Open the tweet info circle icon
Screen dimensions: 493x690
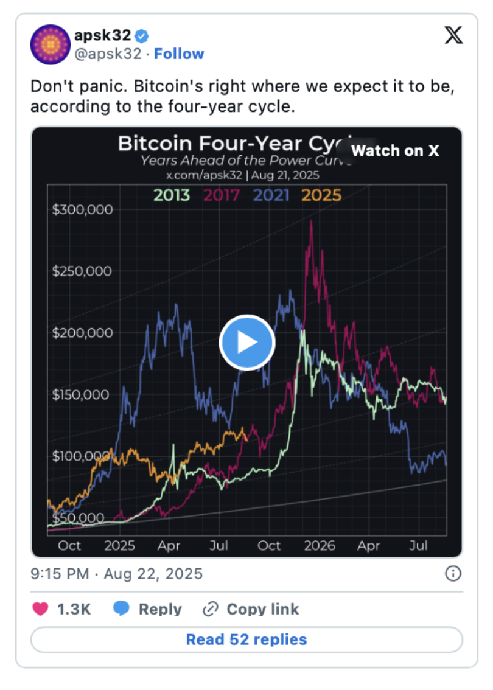click(453, 573)
